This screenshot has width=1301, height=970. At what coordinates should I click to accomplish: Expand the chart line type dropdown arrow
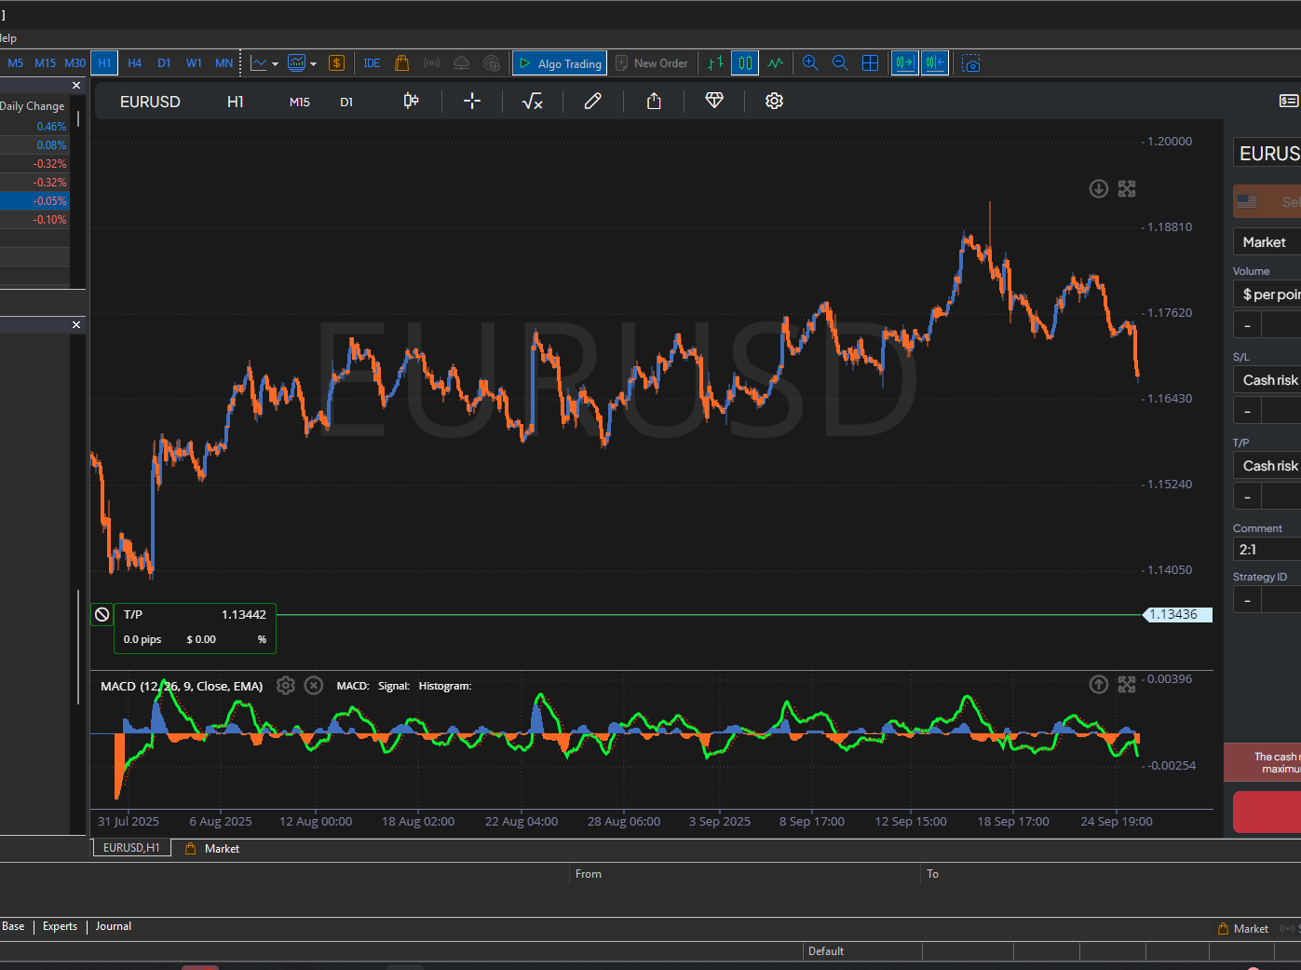[x=275, y=64]
